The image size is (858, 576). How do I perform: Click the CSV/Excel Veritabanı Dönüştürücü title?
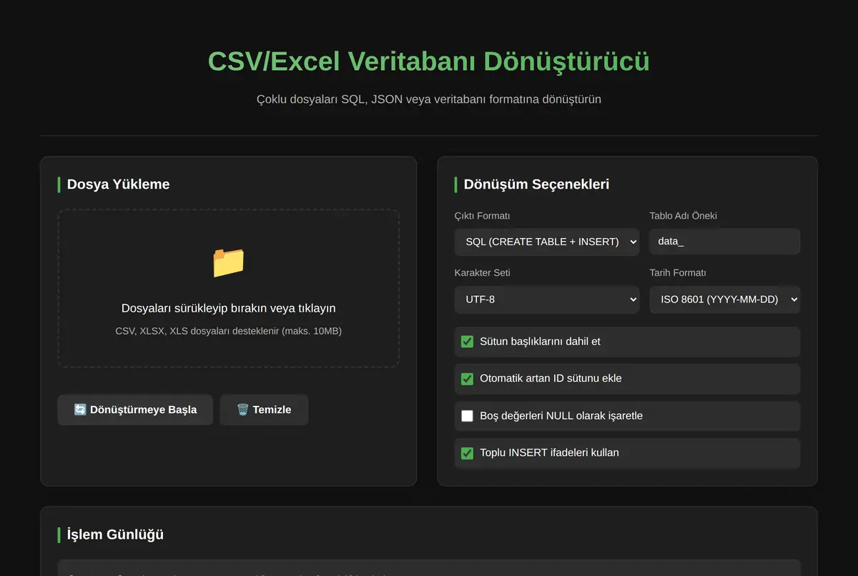pyautogui.click(x=429, y=61)
